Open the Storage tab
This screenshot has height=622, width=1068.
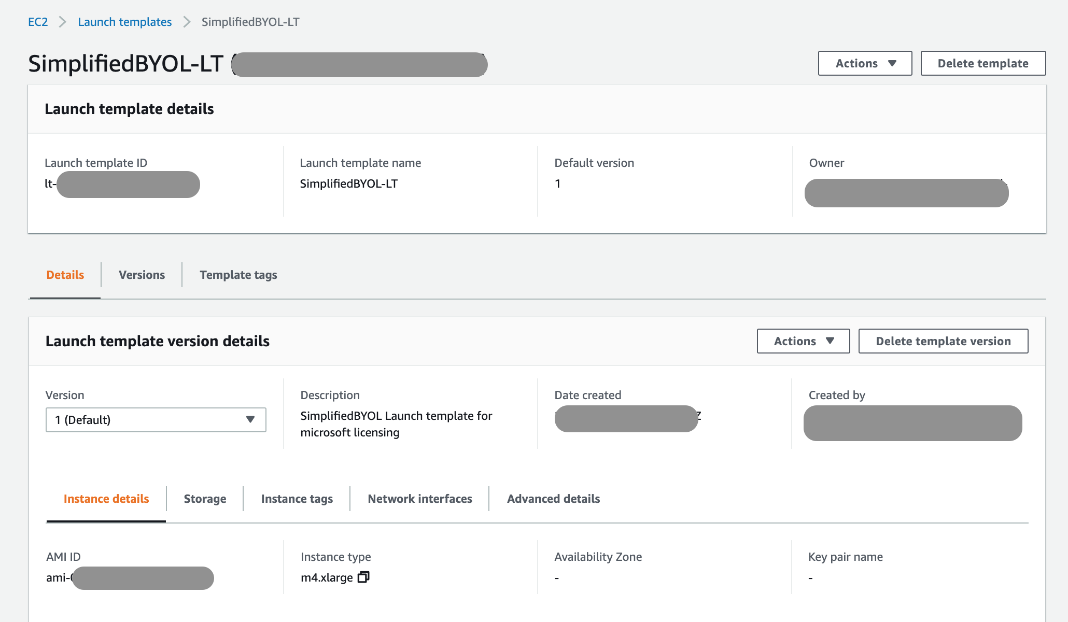pos(205,499)
